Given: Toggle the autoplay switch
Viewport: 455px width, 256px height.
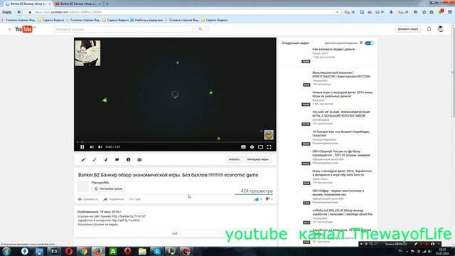Looking at the screenshot, I should tap(369, 43).
